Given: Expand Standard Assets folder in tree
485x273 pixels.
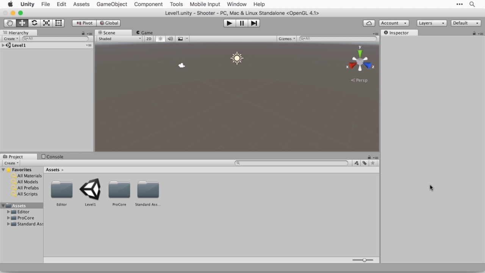Looking at the screenshot, I should [x=8, y=224].
